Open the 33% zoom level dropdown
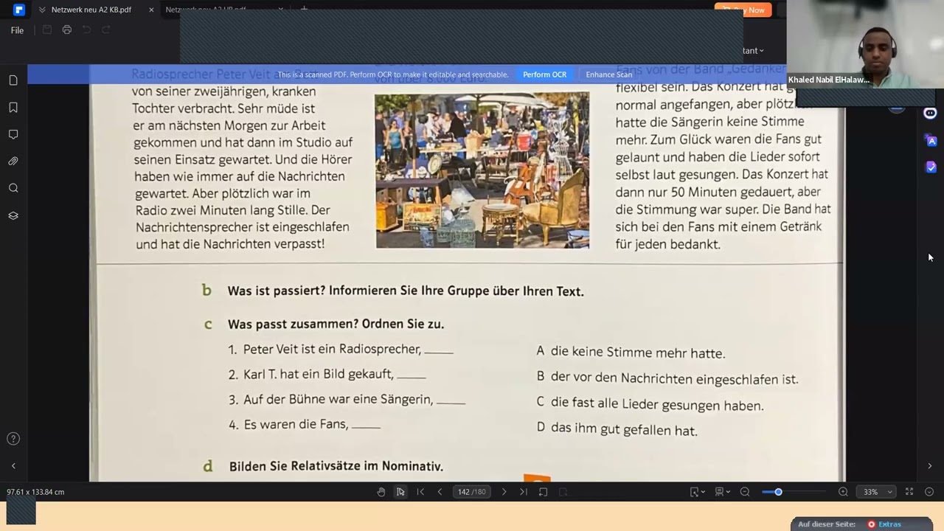 tap(877, 492)
